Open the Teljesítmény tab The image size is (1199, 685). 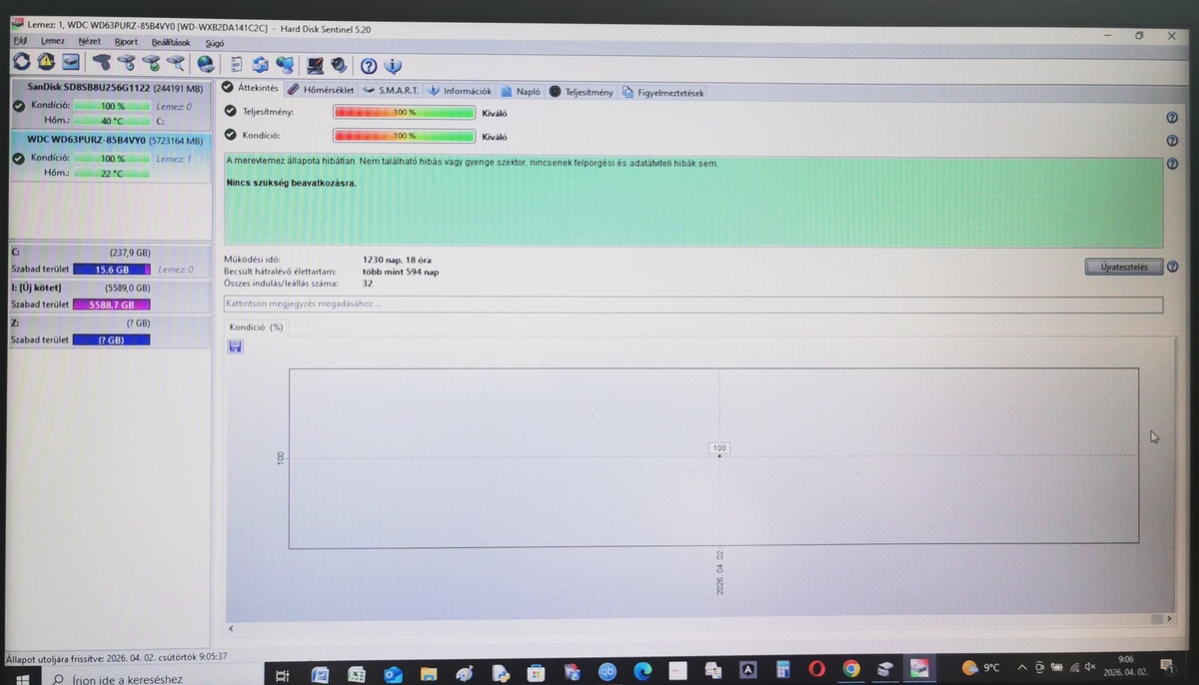click(583, 92)
